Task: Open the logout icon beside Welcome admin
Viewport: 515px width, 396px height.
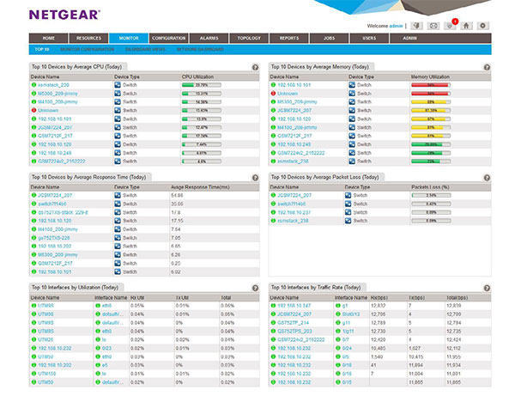Action: click(x=417, y=26)
